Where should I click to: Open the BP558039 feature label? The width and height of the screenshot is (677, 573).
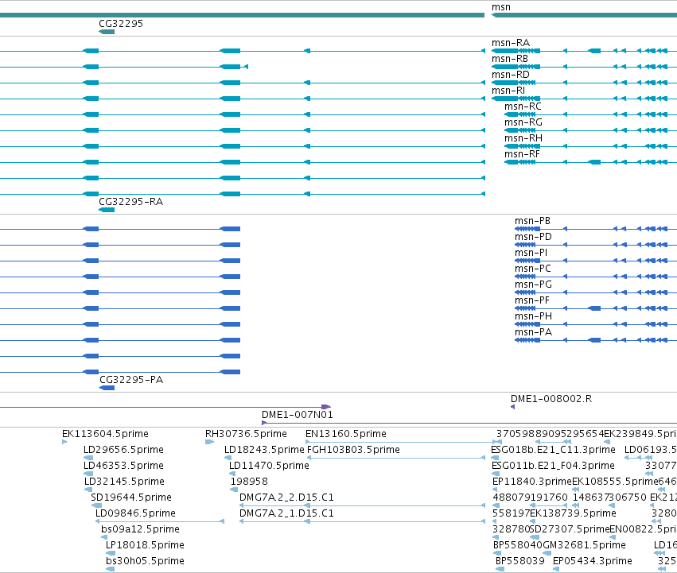(519, 561)
